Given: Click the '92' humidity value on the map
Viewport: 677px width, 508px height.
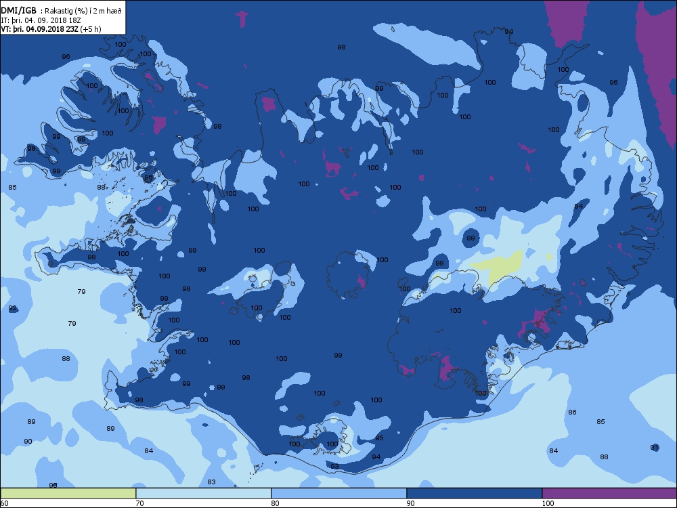Looking at the screenshot, I should click(x=12, y=308).
